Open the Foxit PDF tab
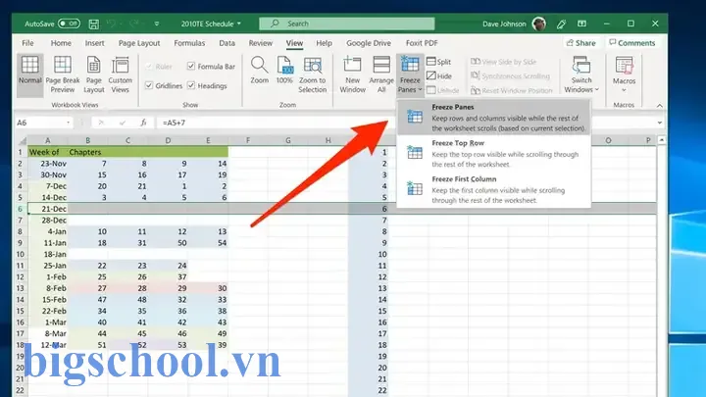Screen dimensions: 706x397 (422, 43)
